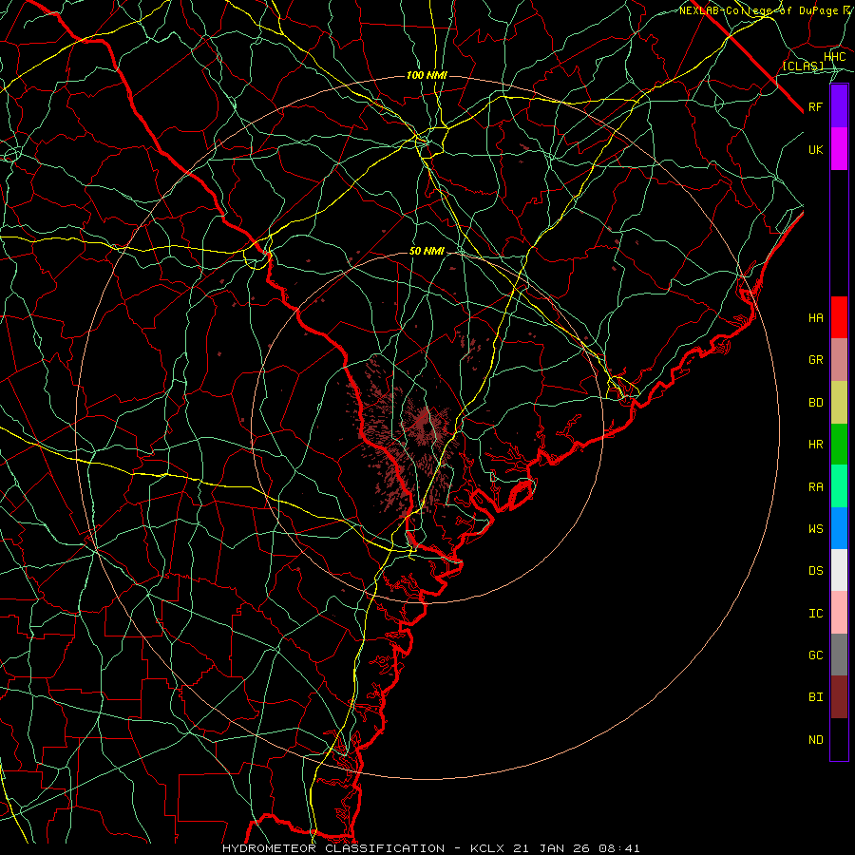
Task: Select the BD yellow legend swatch
Action: pyautogui.click(x=839, y=403)
